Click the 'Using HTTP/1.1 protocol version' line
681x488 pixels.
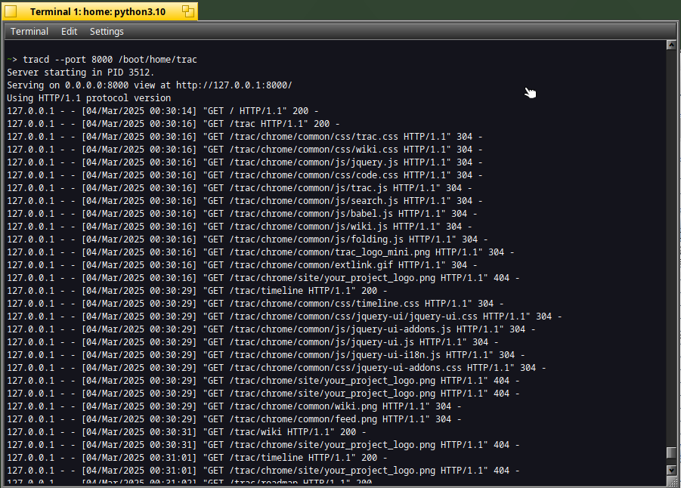(x=88, y=98)
